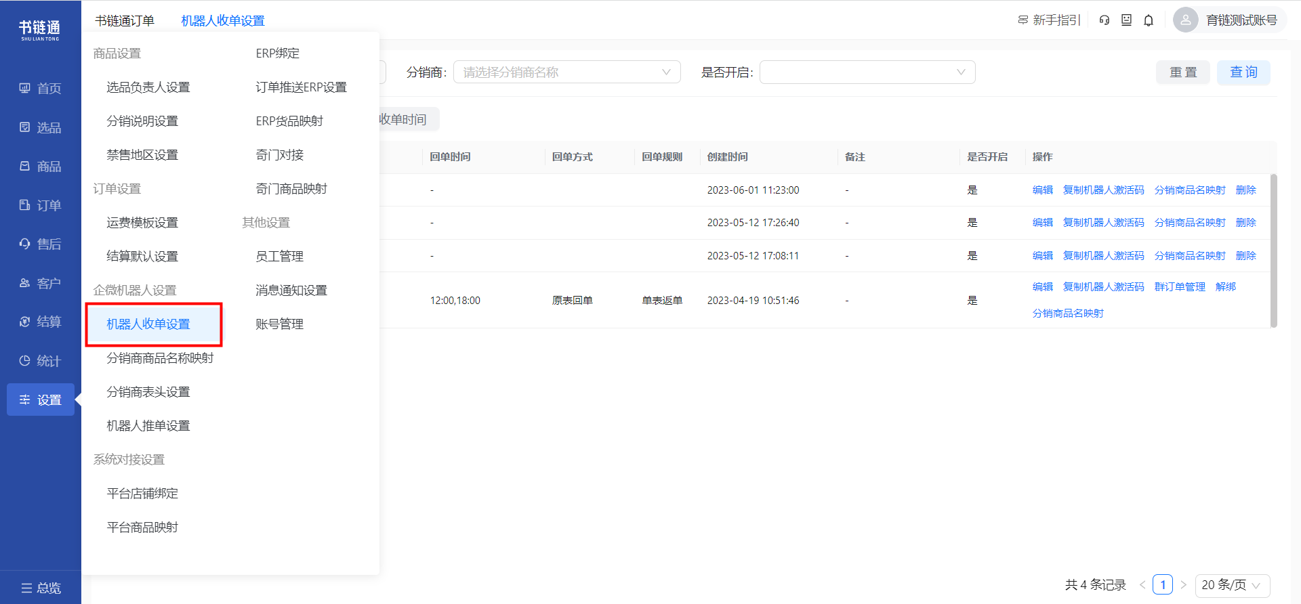Open 分销商商品名称映射 menu item

(x=161, y=358)
